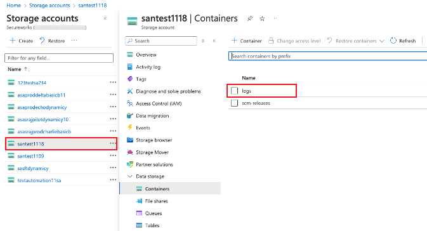The image size is (427, 231).
Task: Create a new storage account
Action: pos(21,41)
